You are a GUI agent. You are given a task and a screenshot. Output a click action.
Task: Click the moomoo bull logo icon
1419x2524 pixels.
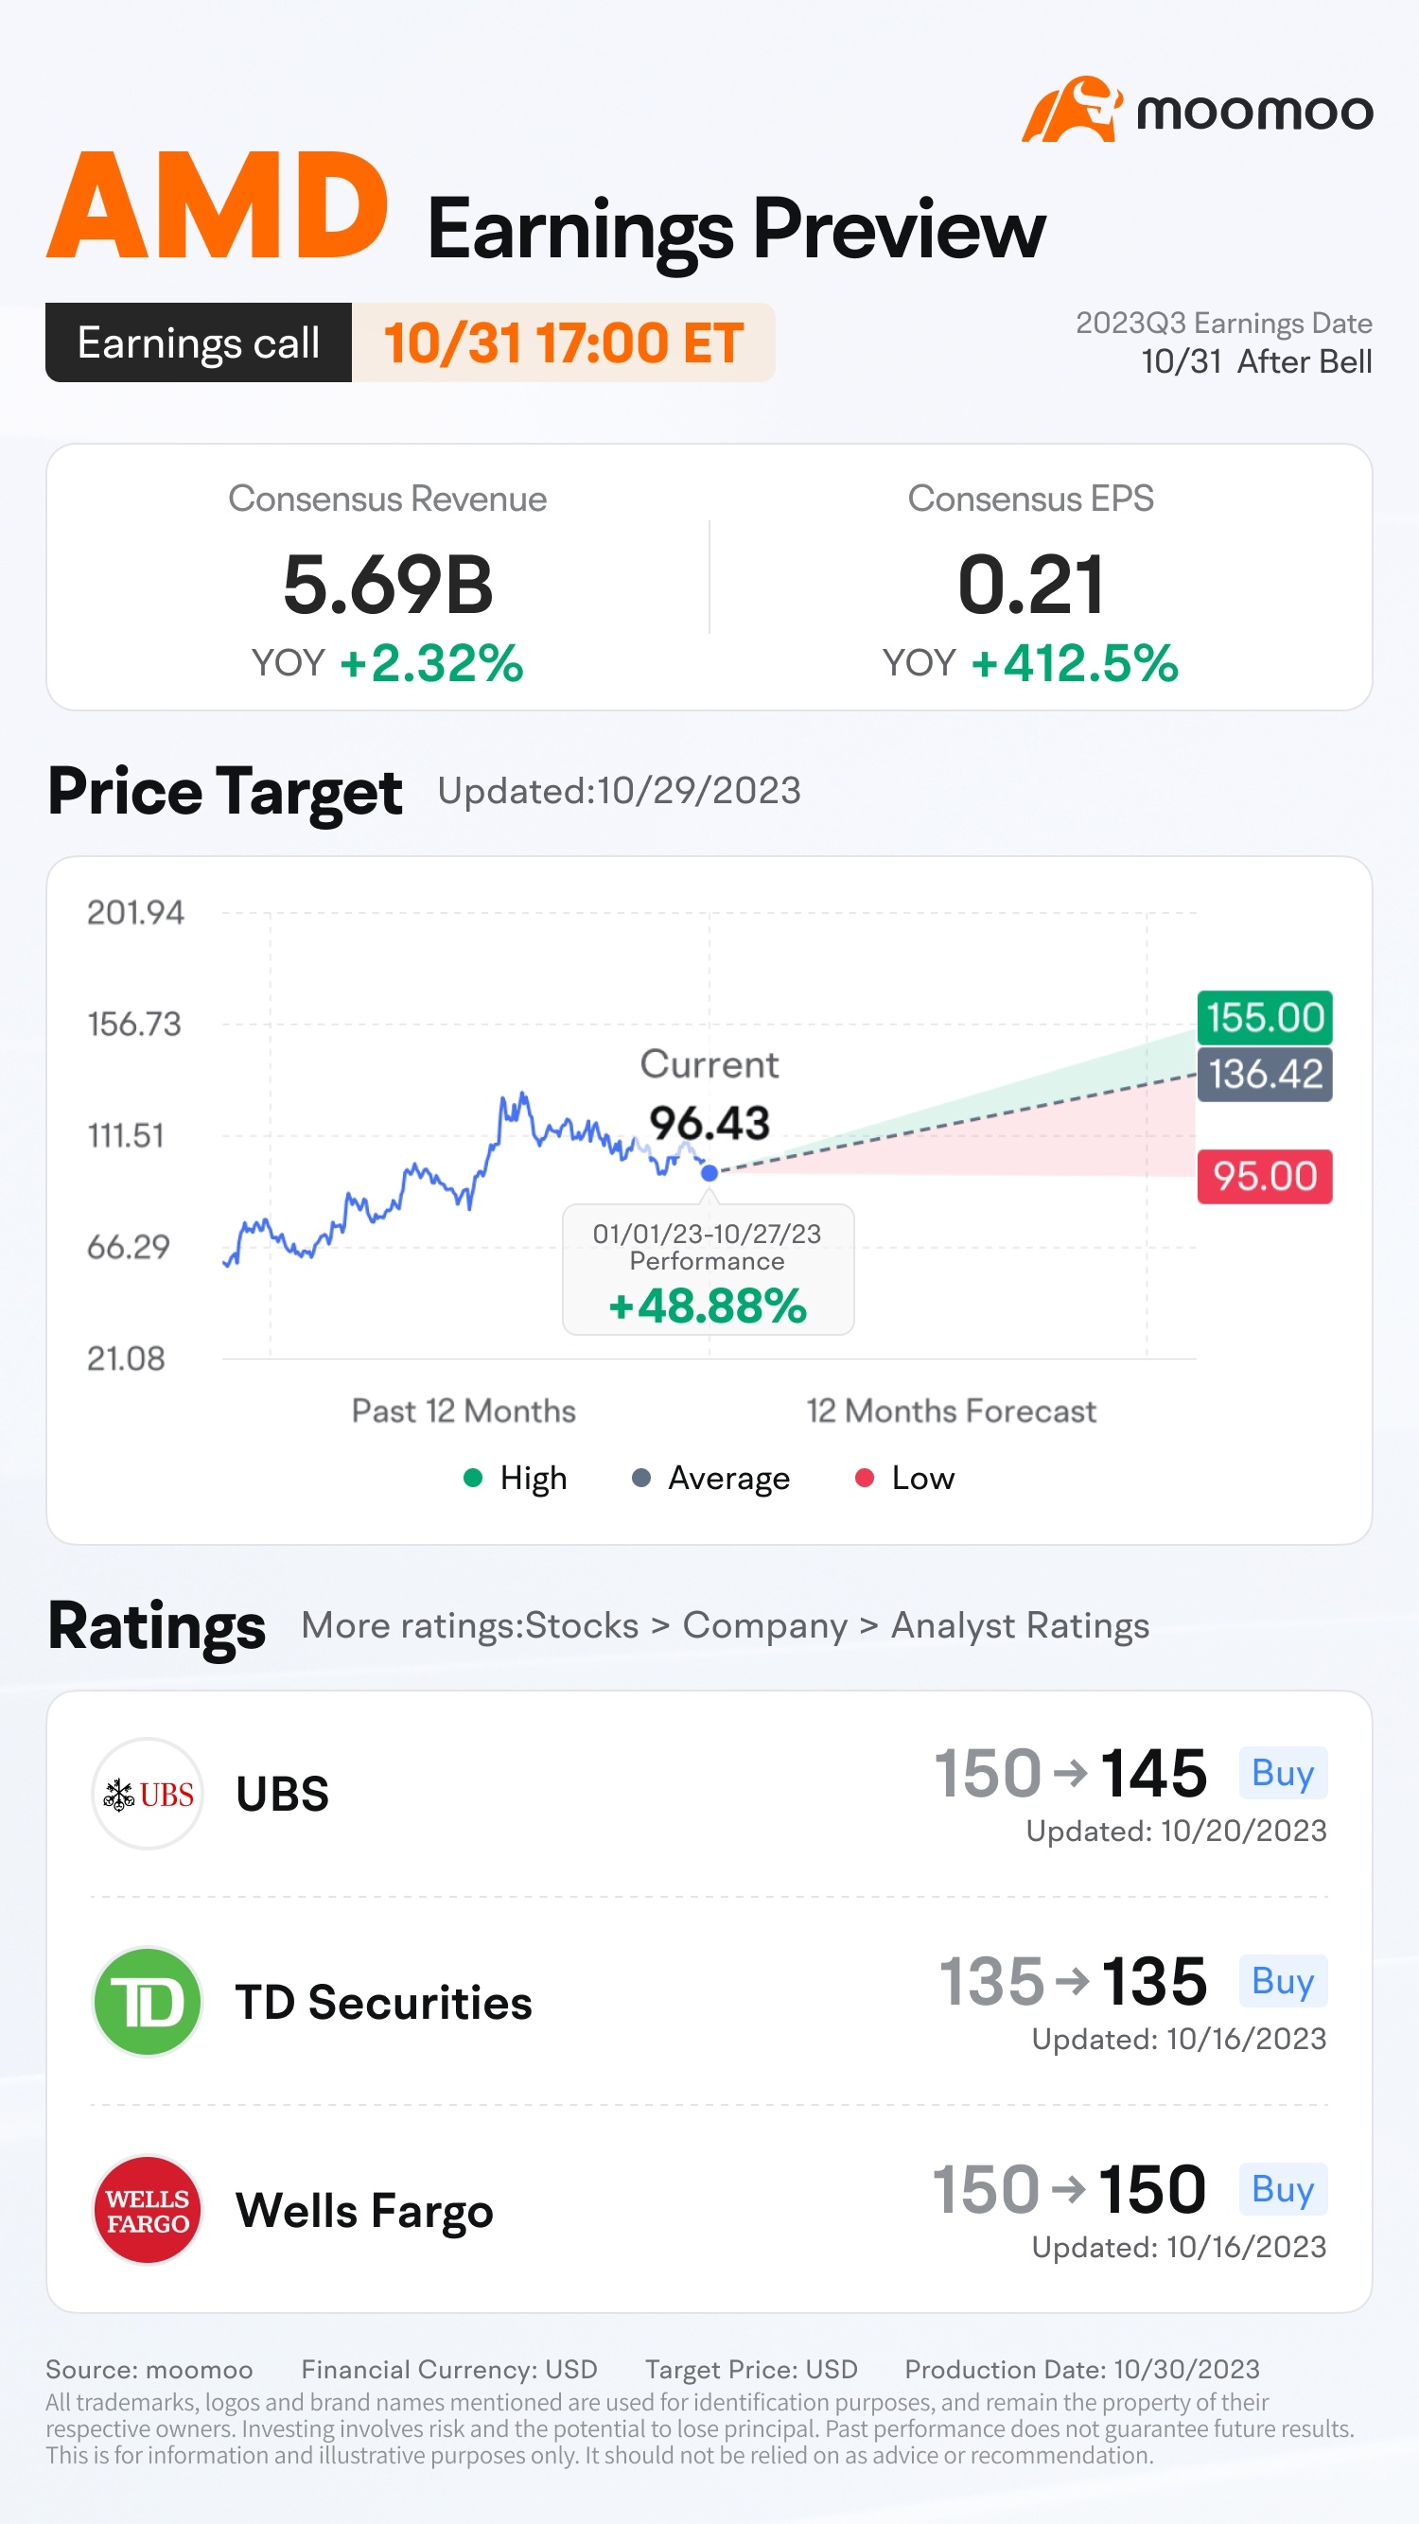coord(1072,110)
